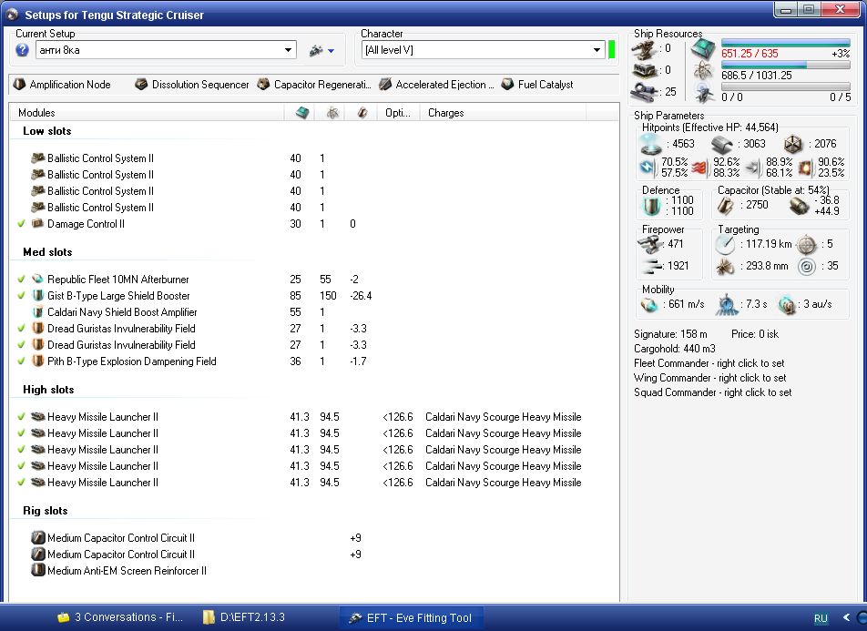Open the D:\EFT2.13.3 folder taskbar button
The height and width of the screenshot is (631, 867).
coord(244,617)
